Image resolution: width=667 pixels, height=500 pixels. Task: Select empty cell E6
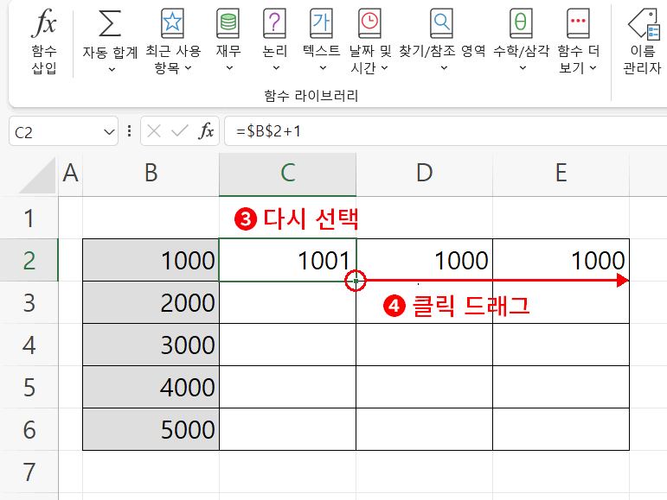click(x=561, y=429)
